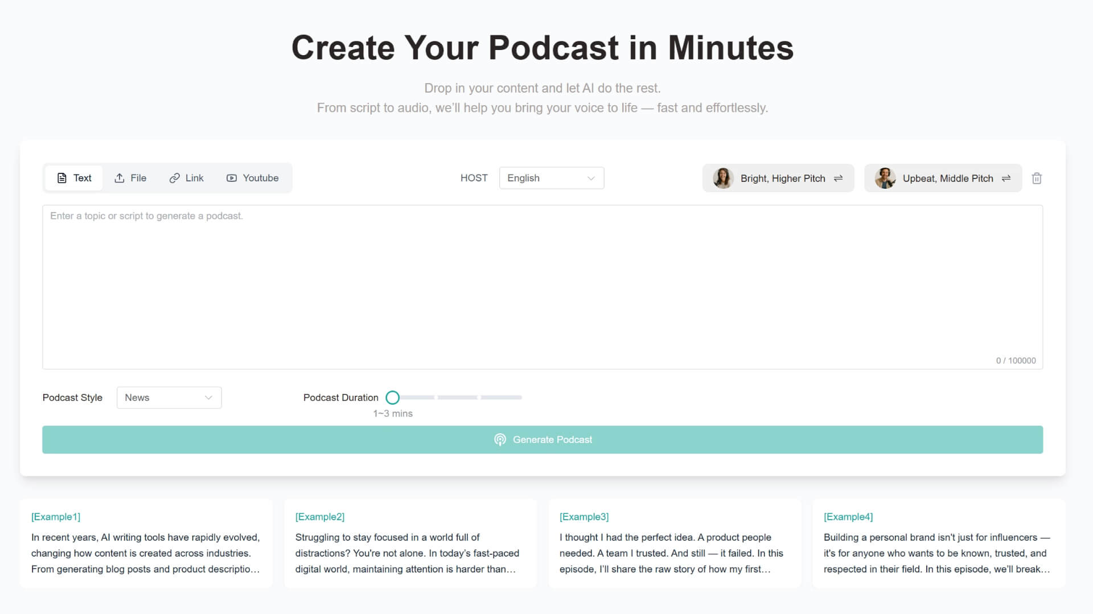This screenshot has width=1093, height=614.
Task: Load the Example1 AI writing tools sample
Action: click(x=146, y=544)
